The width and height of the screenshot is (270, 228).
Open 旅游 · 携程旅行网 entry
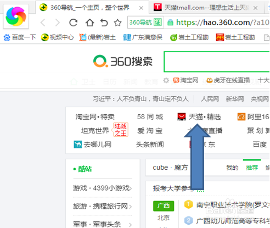(100, 206)
